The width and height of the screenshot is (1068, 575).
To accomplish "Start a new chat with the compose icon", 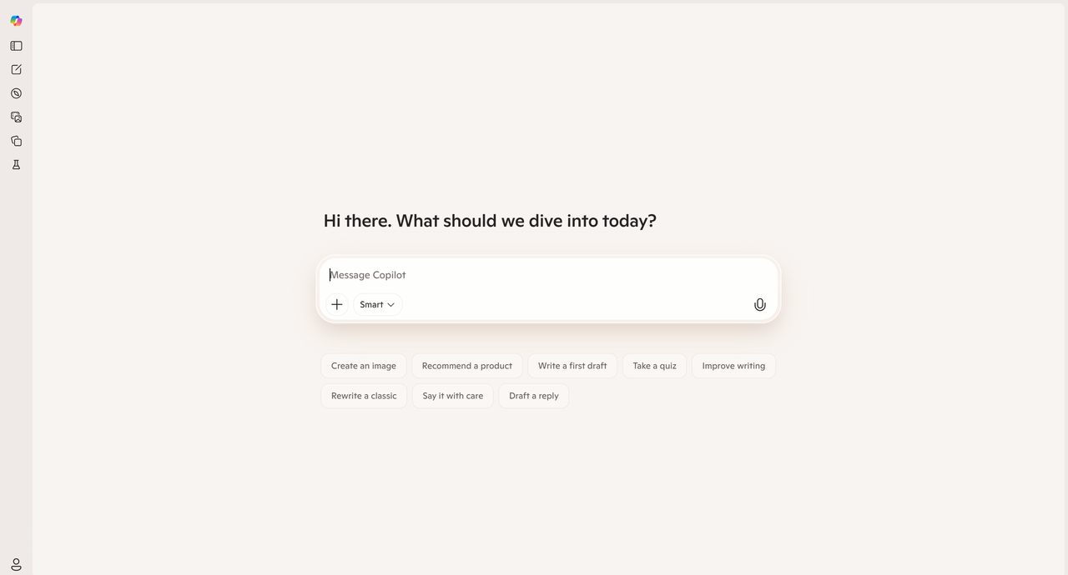I will click(x=16, y=69).
